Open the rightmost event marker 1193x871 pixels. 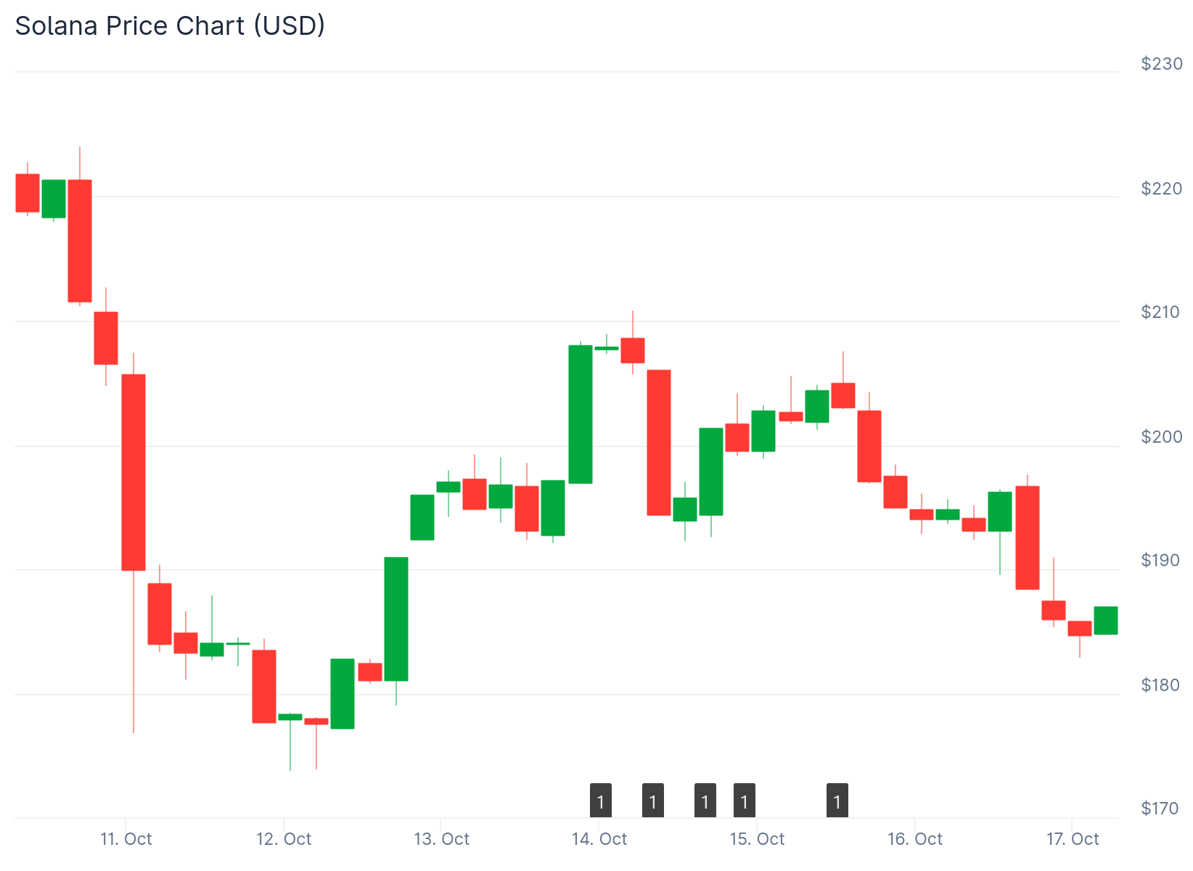tap(837, 801)
